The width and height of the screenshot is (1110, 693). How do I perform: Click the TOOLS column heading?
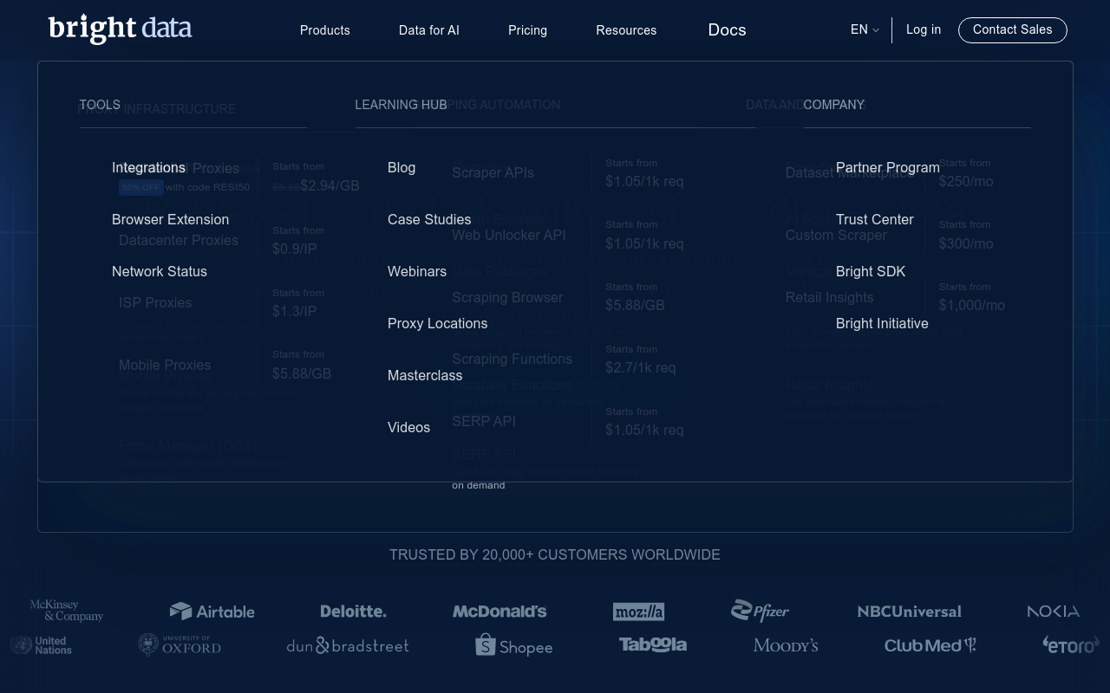[x=100, y=105]
